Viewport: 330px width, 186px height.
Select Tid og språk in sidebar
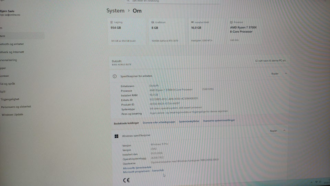[8, 84]
